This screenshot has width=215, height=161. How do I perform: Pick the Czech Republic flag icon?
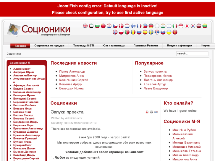(115, 26)
